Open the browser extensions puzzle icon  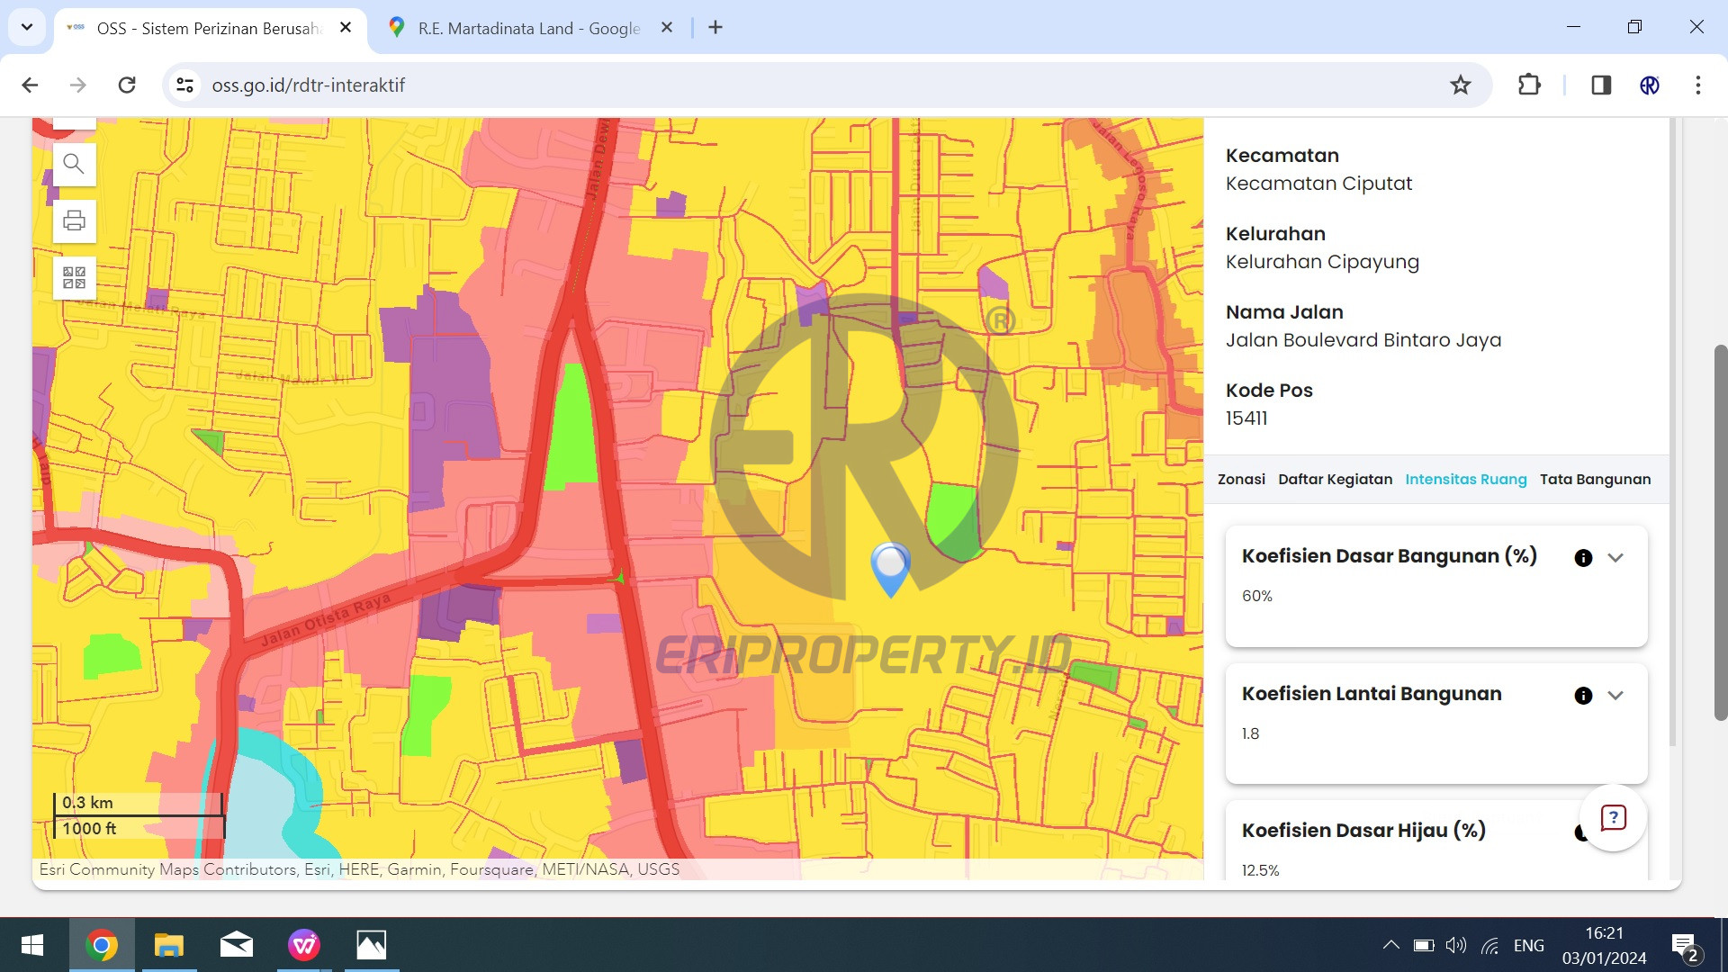coord(1529,85)
